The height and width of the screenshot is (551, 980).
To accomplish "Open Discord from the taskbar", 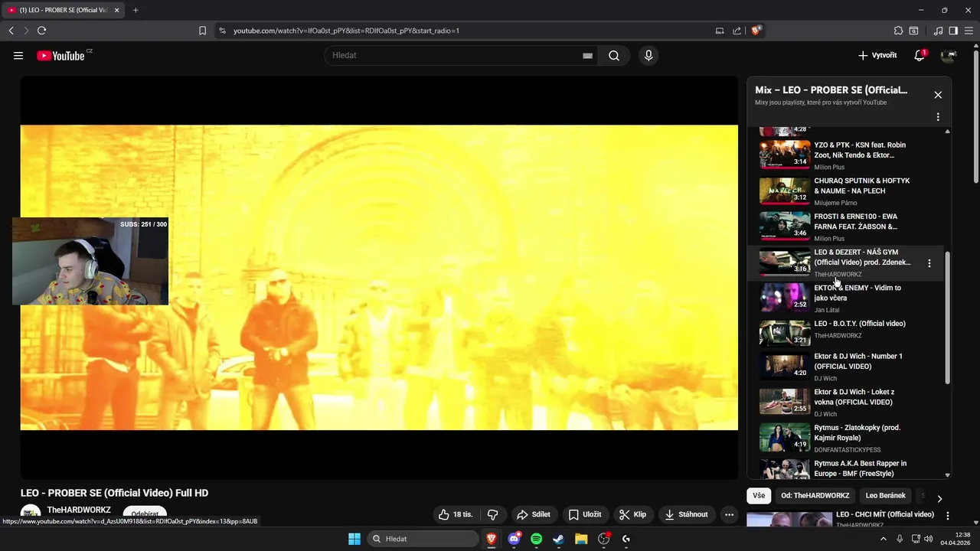I will [514, 539].
